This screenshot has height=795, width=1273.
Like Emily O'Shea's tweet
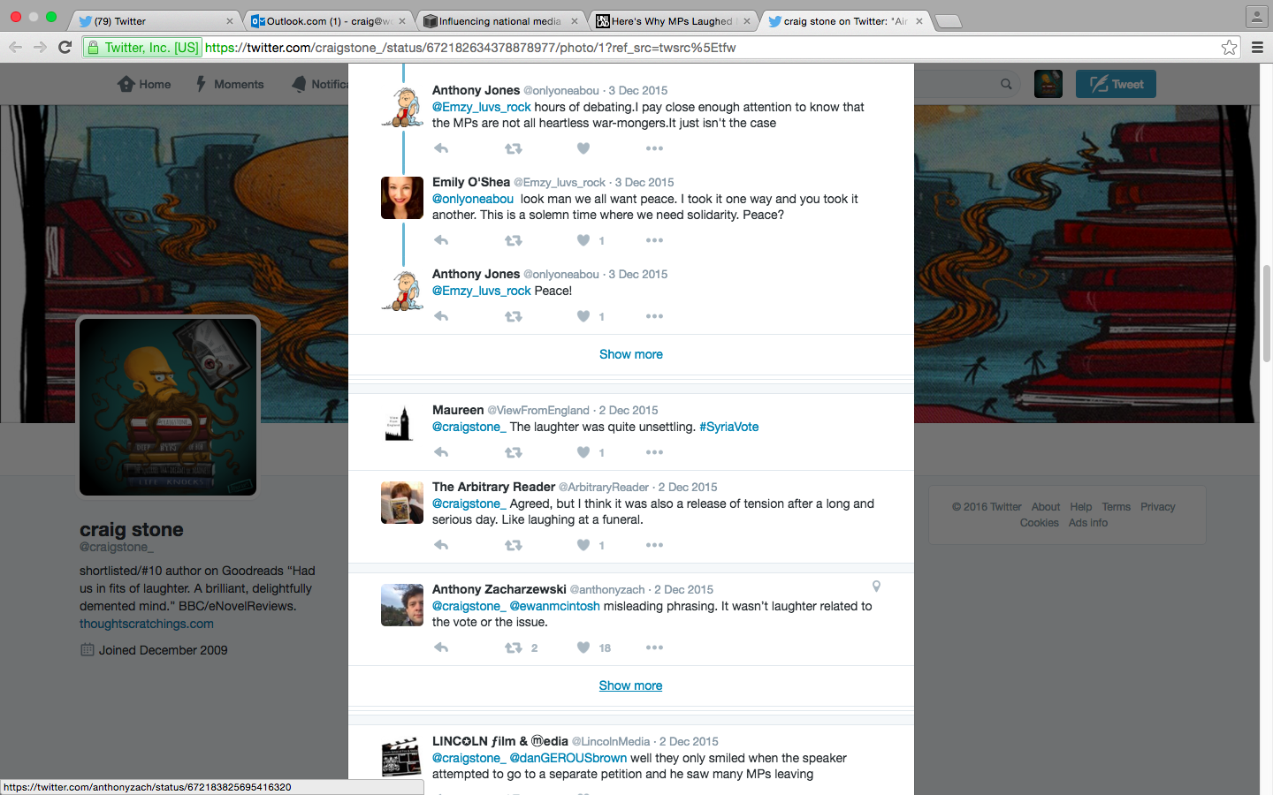583,240
